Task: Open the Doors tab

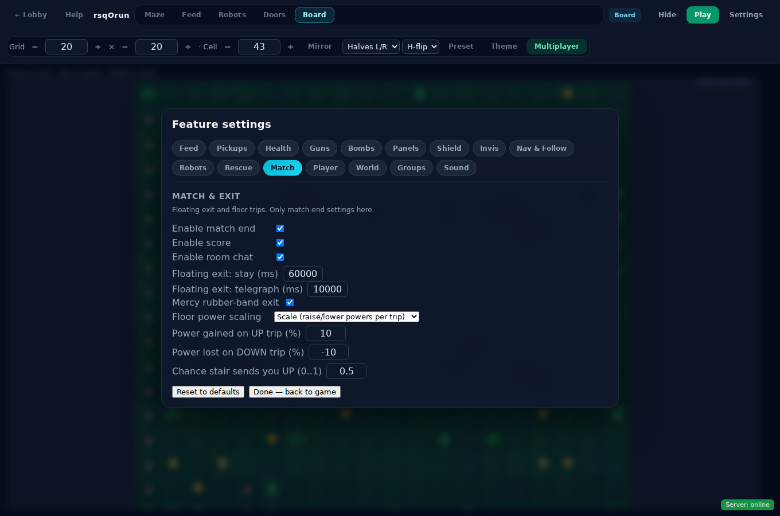Action: click(274, 15)
